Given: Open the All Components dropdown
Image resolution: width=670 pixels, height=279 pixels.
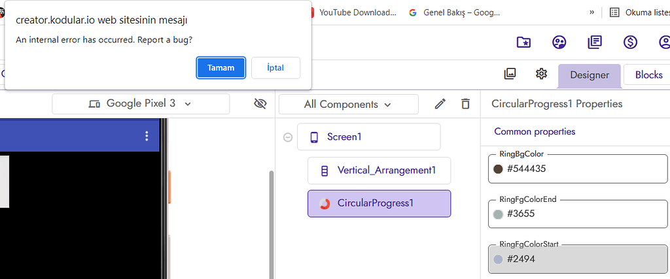Looking at the screenshot, I should click(x=348, y=104).
